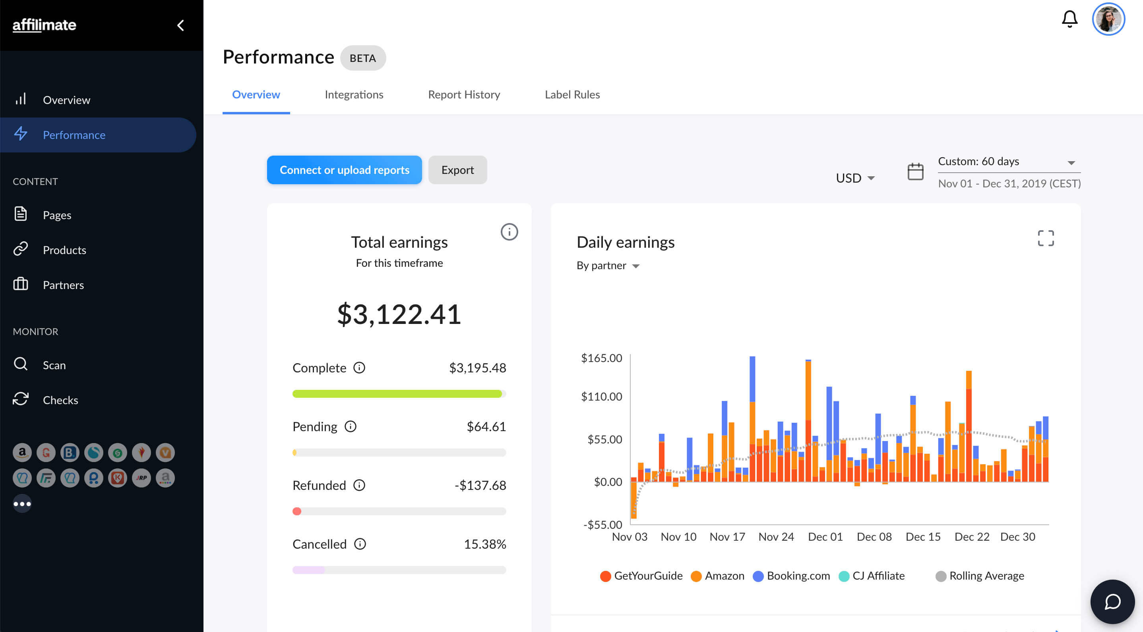Screen dimensions: 1143x632
Task: Select the Overview tab
Action: click(256, 94)
